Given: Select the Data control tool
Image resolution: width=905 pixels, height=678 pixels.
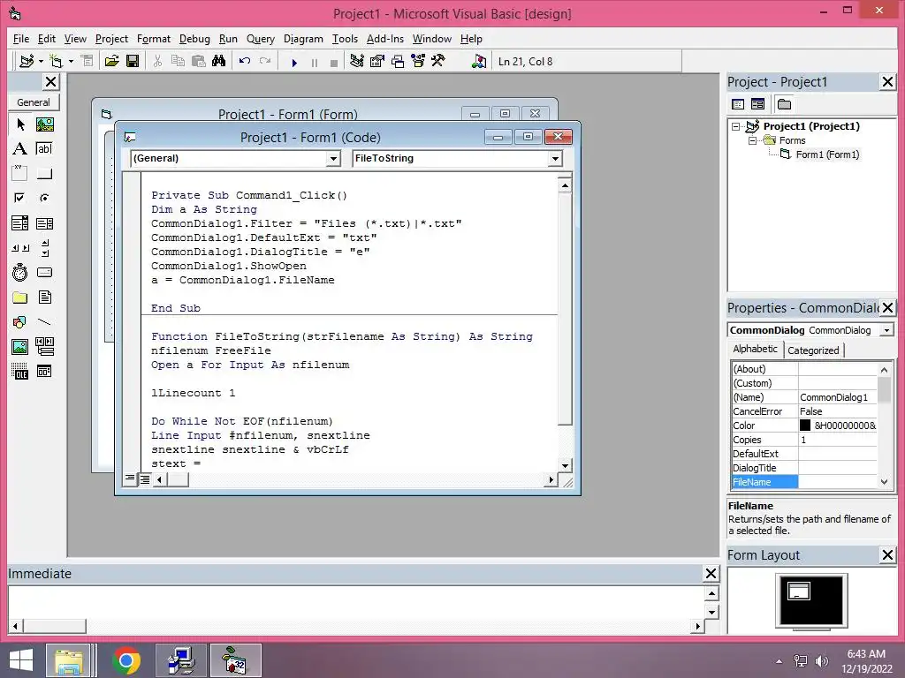Looking at the screenshot, I should pyautogui.click(x=44, y=346).
